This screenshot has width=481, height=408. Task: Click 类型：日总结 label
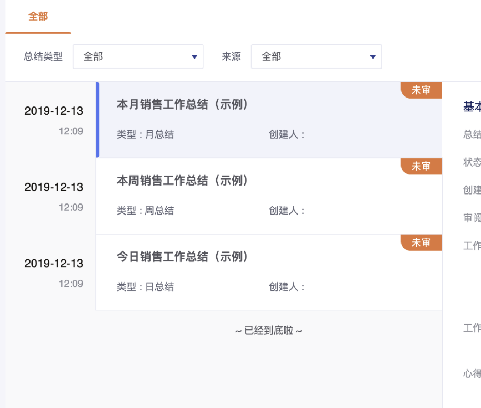(x=145, y=287)
